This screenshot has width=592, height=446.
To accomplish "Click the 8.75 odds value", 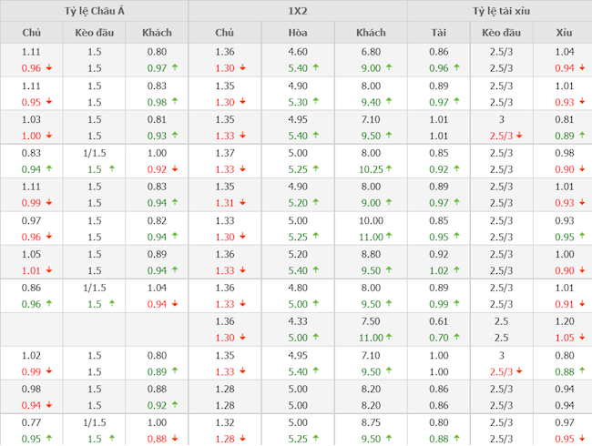I will pyautogui.click(x=371, y=422).
